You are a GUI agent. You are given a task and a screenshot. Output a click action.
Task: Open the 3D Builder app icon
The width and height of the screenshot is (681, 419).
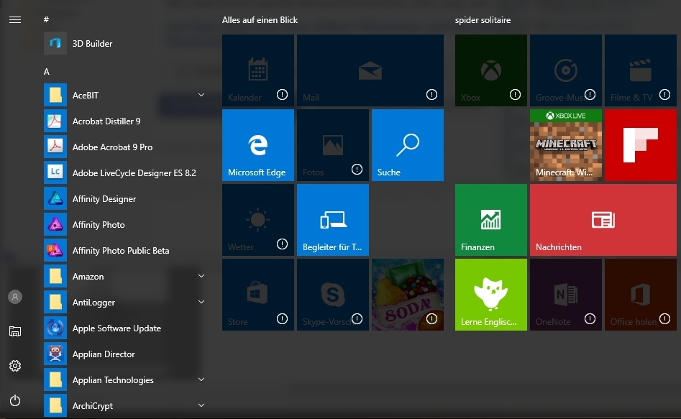55,43
